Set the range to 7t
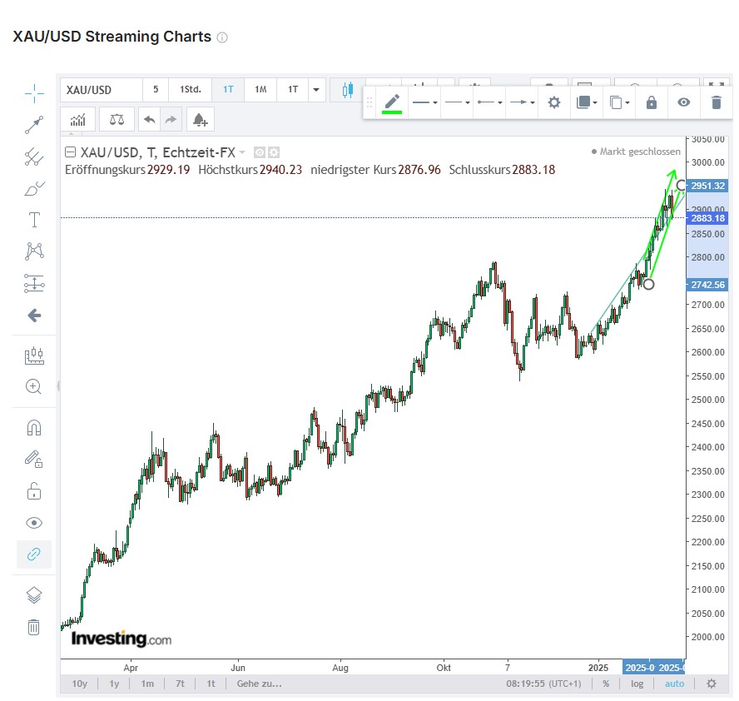 [180, 684]
